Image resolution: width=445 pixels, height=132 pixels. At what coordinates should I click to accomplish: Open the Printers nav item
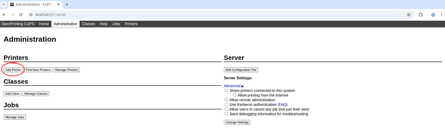[x=131, y=24]
